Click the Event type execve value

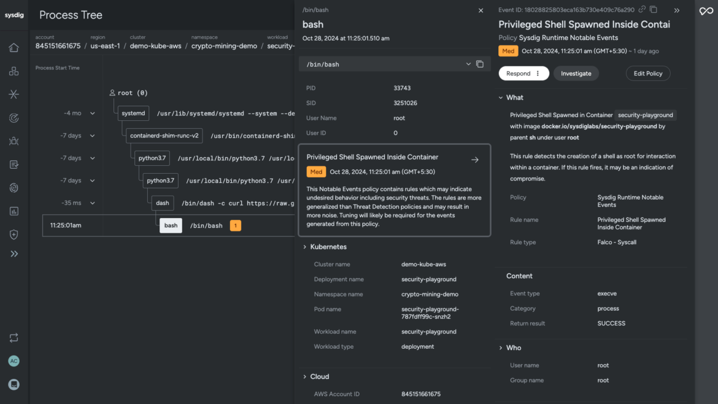(607, 293)
